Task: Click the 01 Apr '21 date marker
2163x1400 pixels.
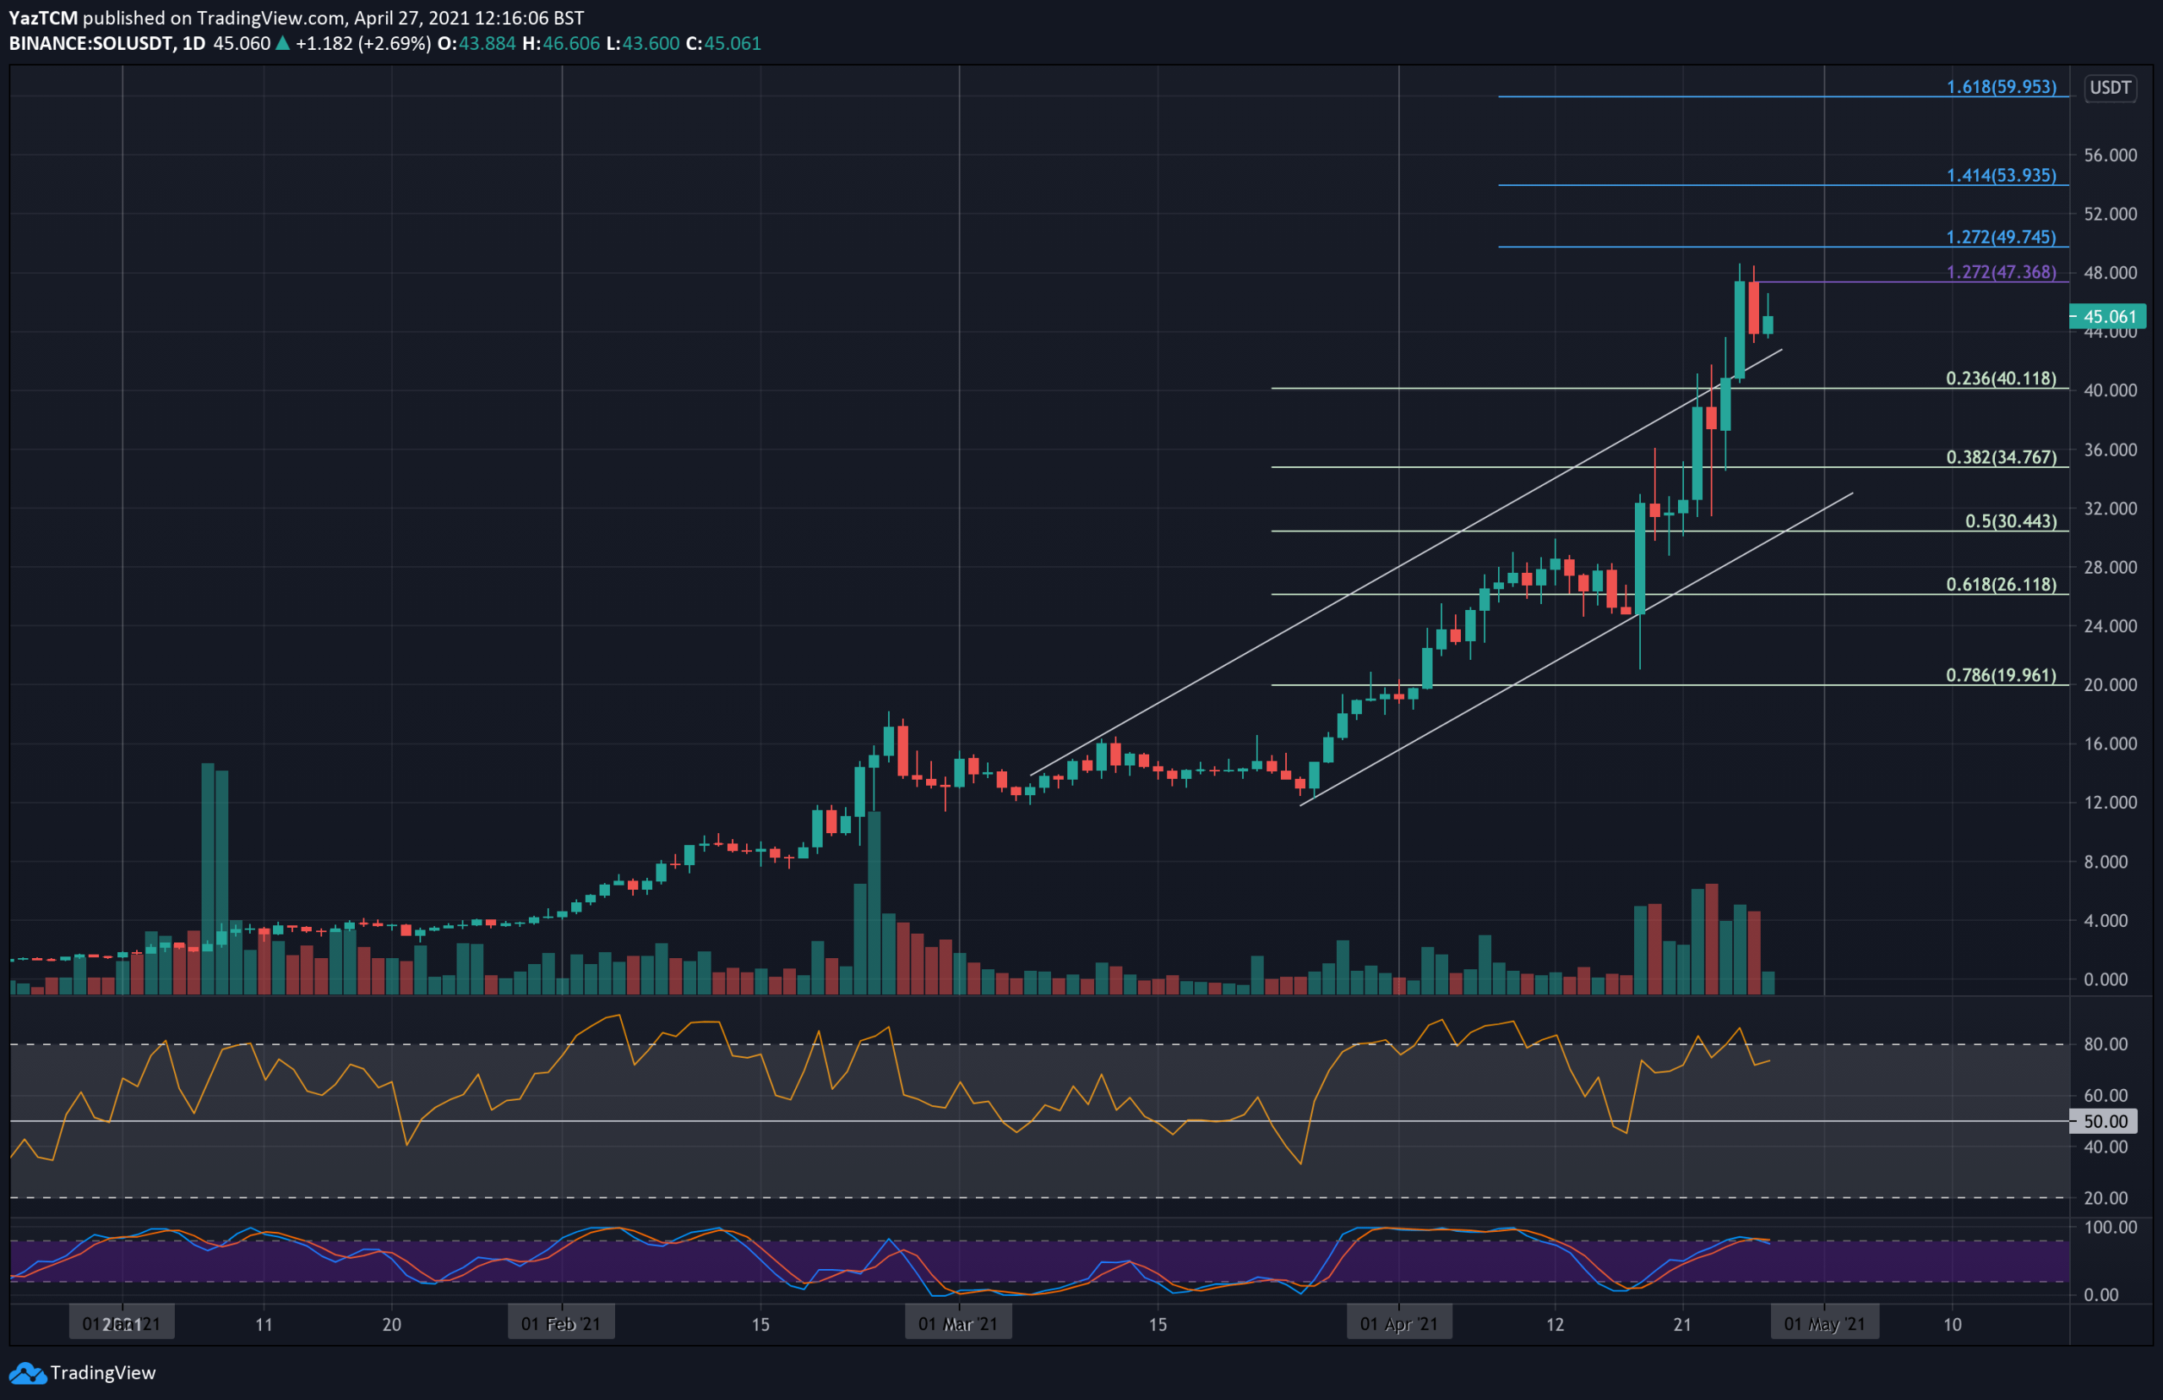Action: point(1398,1324)
